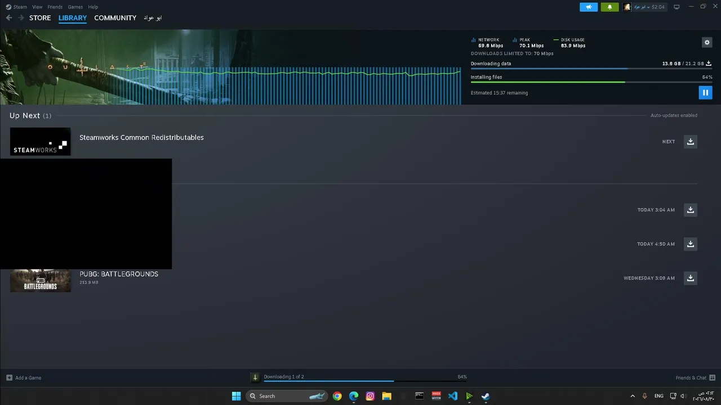Open Microsoft Edge from the taskbar

click(354, 396)
